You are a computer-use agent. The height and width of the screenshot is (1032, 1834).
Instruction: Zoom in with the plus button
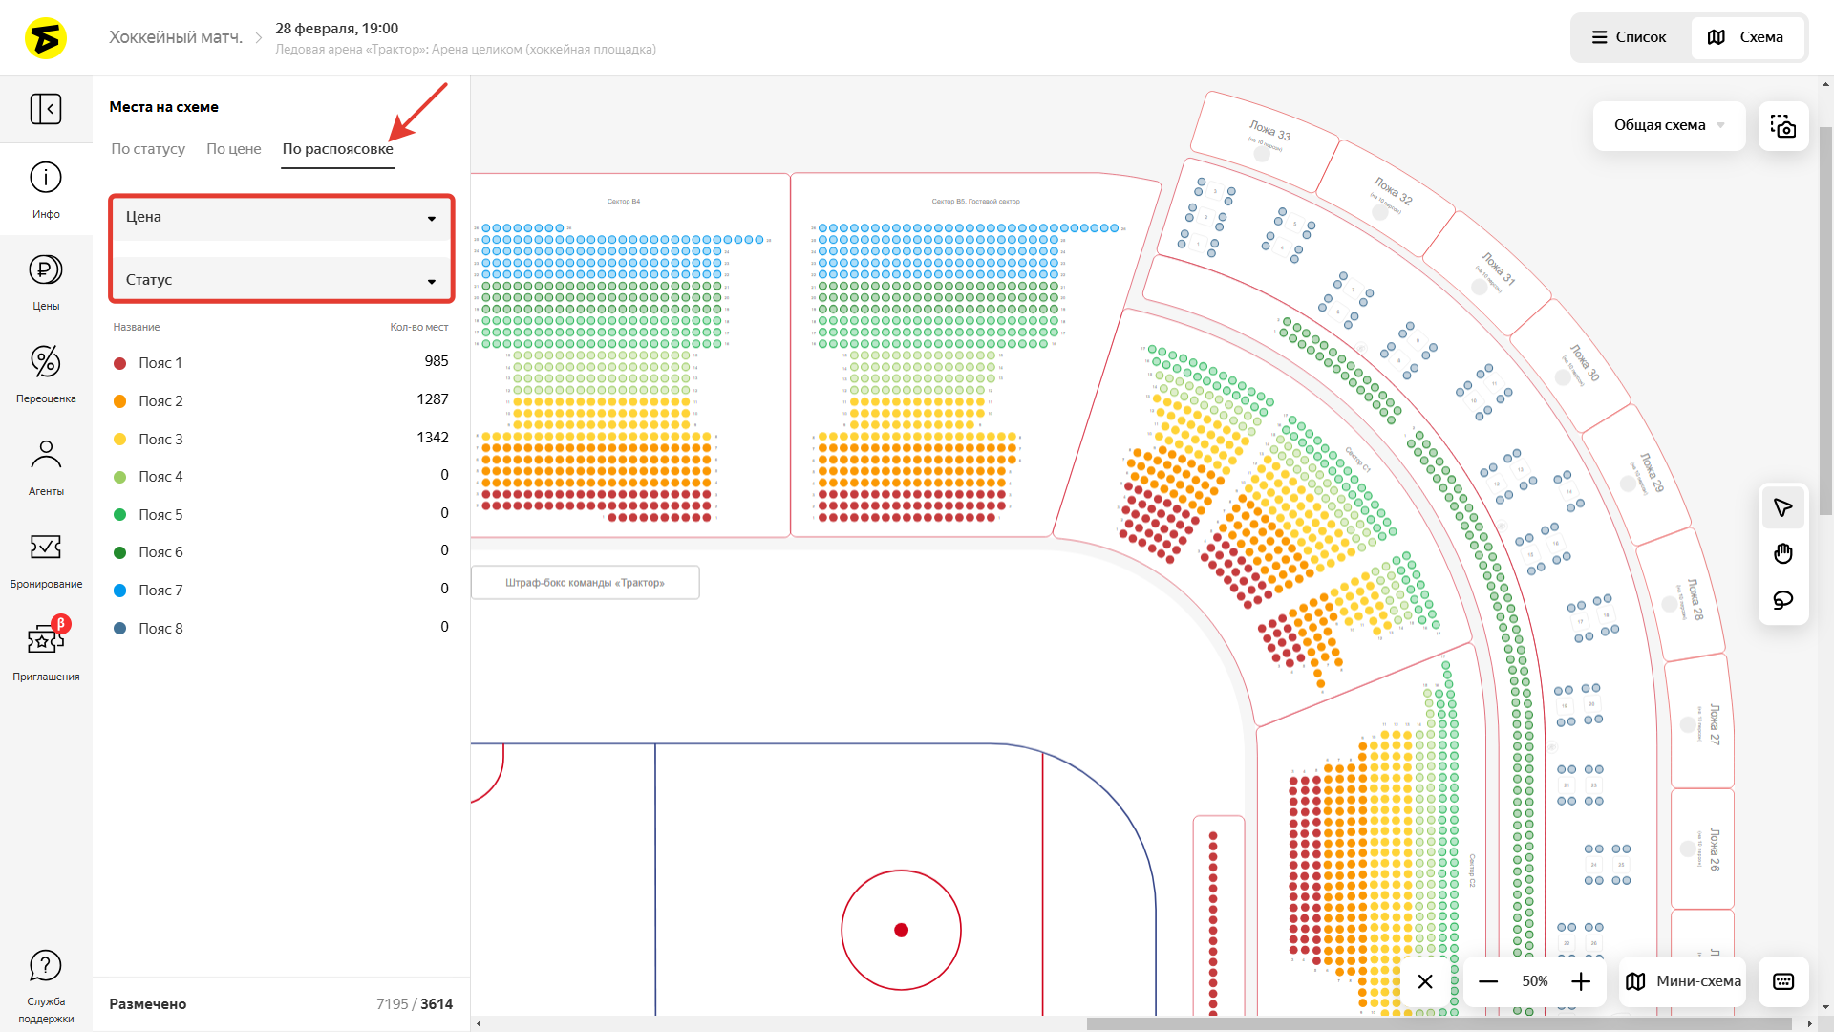[1581, 981]
